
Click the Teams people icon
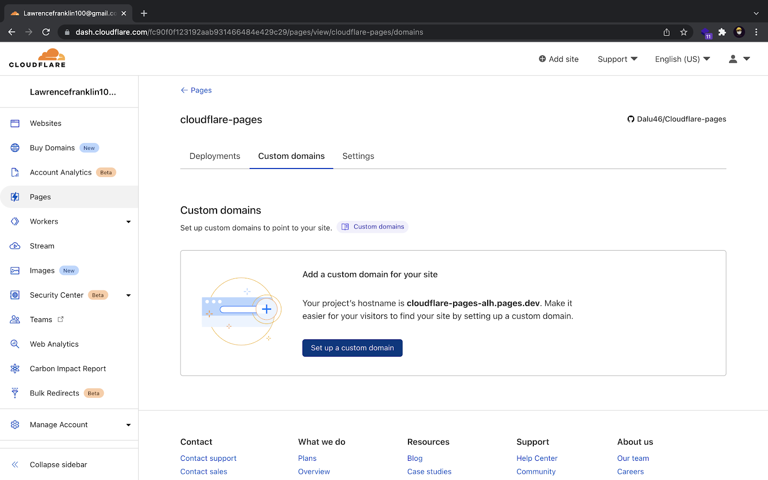click(15, 320)
